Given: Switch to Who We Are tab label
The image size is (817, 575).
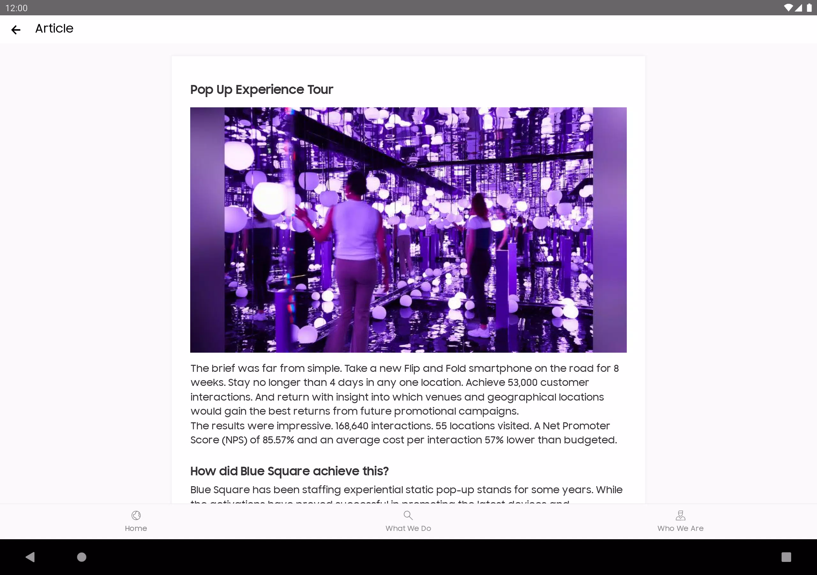Looking at the screenshot, I should [x=680, y=528].
